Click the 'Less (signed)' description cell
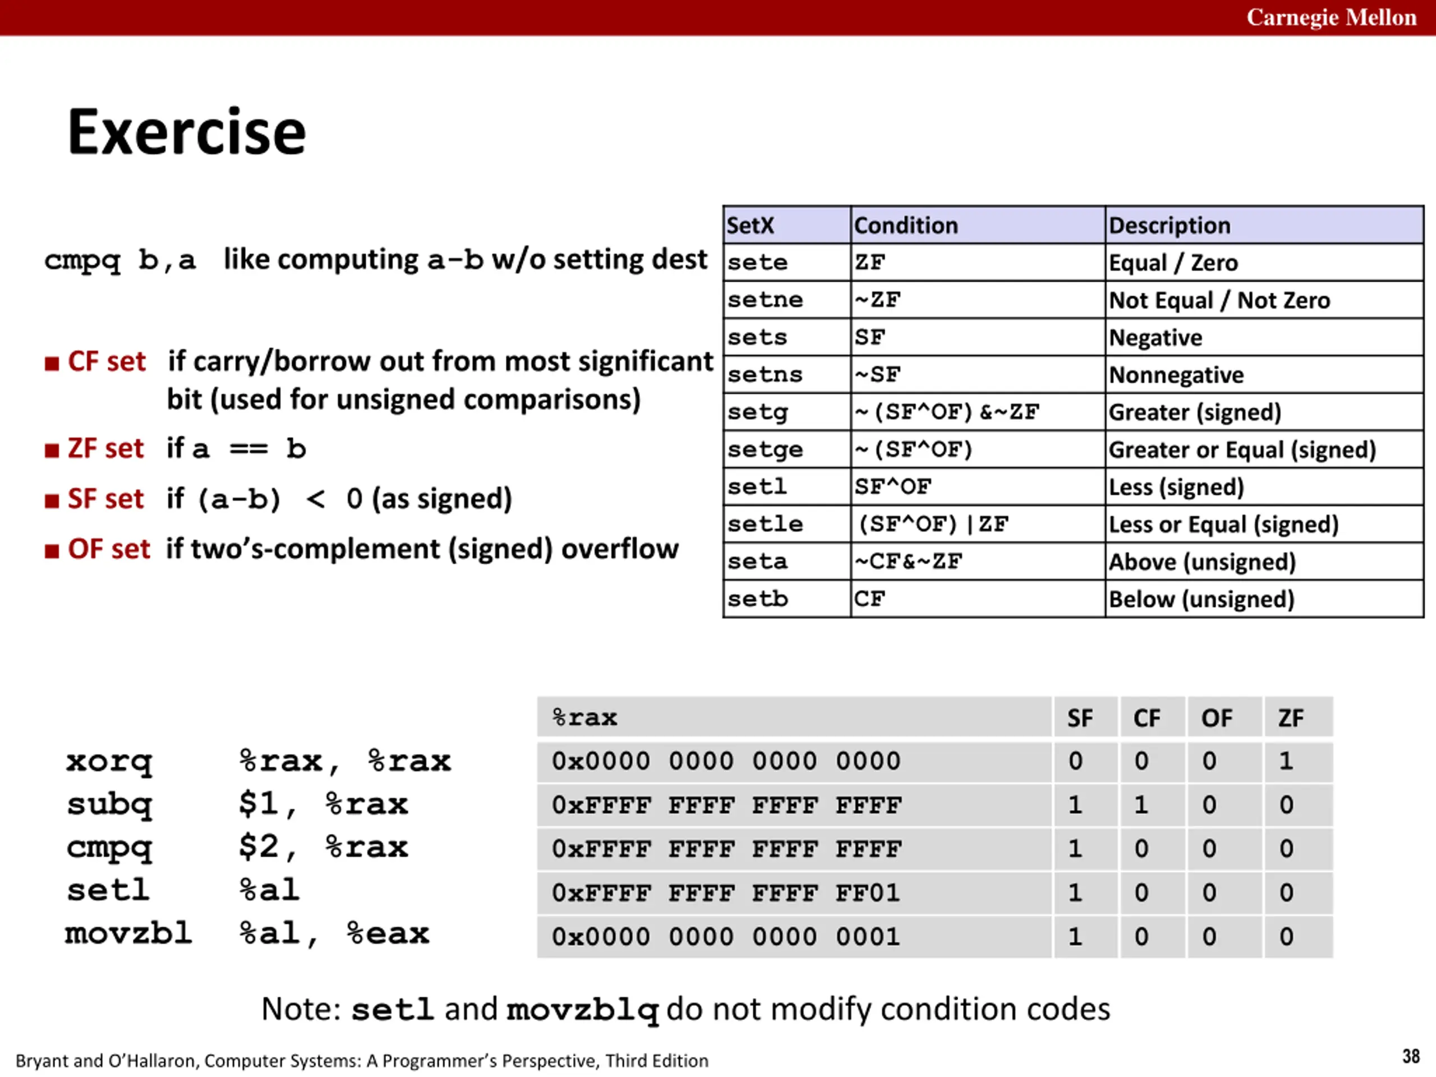Image resolution: width=1436 pixels, height=1077 pixels. pyautogui.click(x=1264, y=487)
